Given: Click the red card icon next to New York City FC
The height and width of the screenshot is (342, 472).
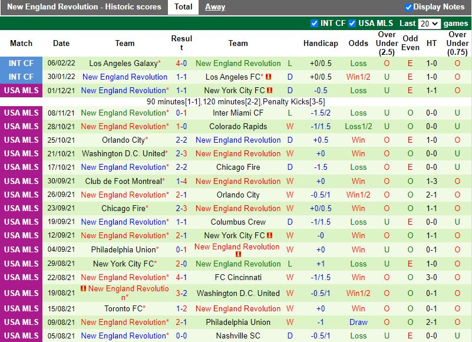Looking at the screenshot, I should click(270, 90).
